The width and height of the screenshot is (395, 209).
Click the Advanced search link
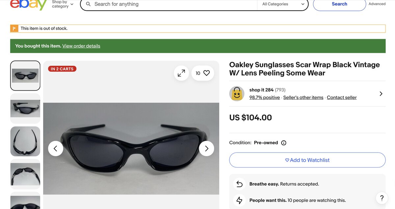[377, 4]
